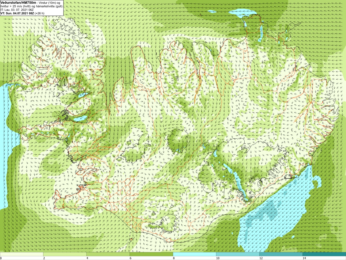
Task: Click the legend scale label "2"
Action: tap(44, 258)
